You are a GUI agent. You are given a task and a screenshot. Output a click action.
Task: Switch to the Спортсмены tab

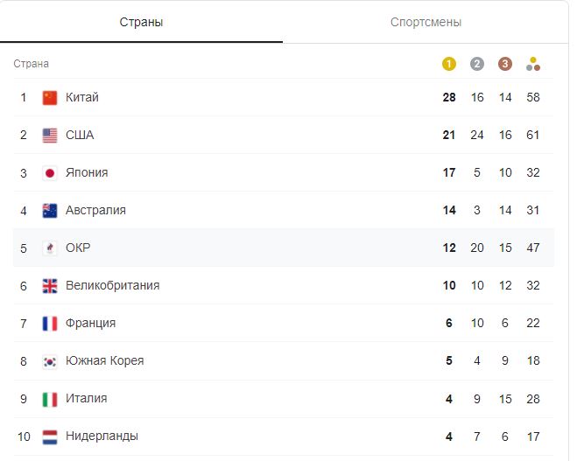[426, 22]
